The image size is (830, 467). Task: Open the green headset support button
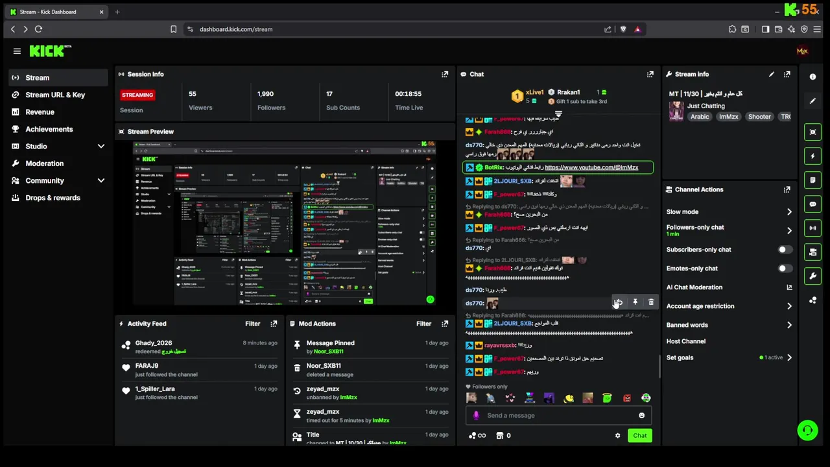pos(807,431)
